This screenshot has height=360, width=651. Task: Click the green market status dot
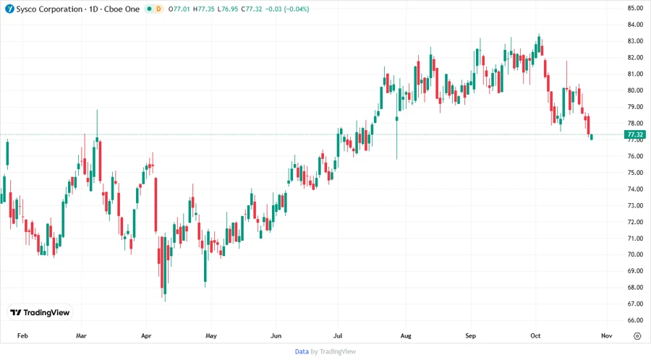[149, 9]
